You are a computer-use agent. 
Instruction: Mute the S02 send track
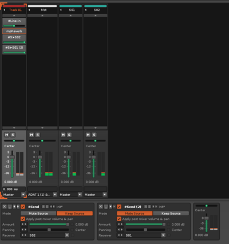[88, 135]
